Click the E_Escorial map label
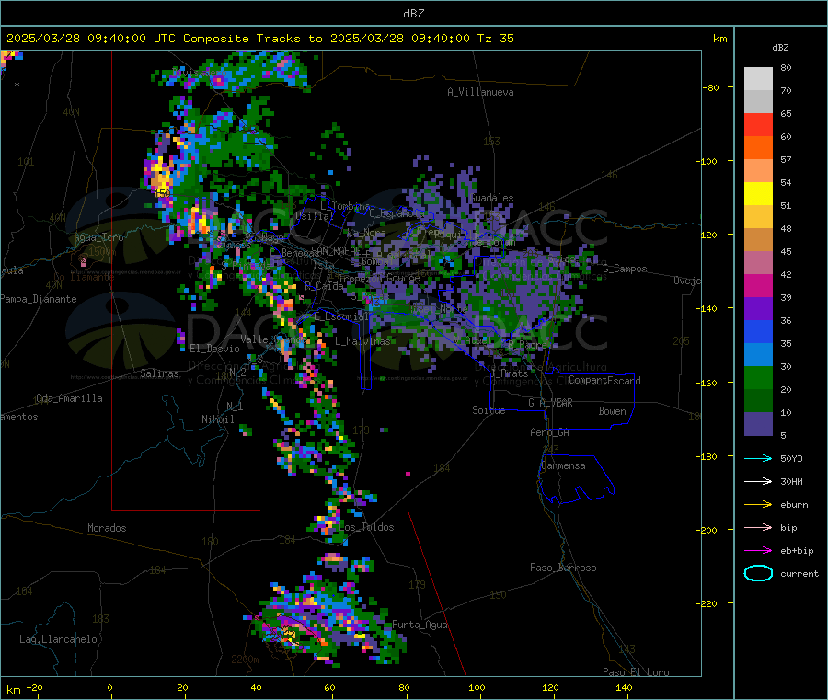The image size is (828, 700). 340,316
